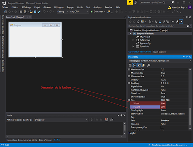Screen dimensions: 193x147
Task: Toggle categorized view in the Properties panel
Action: (x=130, y=65)
